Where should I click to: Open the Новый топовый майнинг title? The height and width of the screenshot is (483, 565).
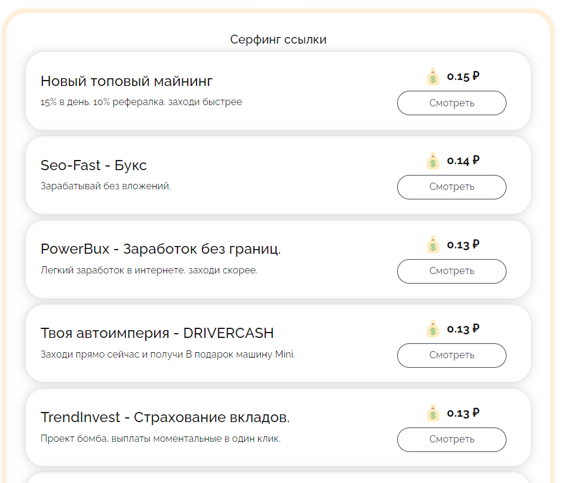[127, 81]
